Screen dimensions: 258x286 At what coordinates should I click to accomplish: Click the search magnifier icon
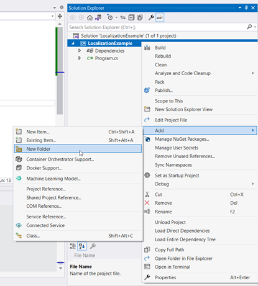pos(249,27)
